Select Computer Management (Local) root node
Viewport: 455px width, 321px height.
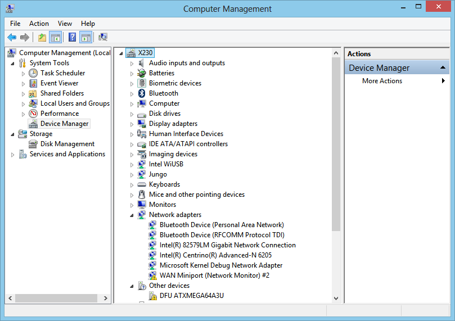coord(65,53)
